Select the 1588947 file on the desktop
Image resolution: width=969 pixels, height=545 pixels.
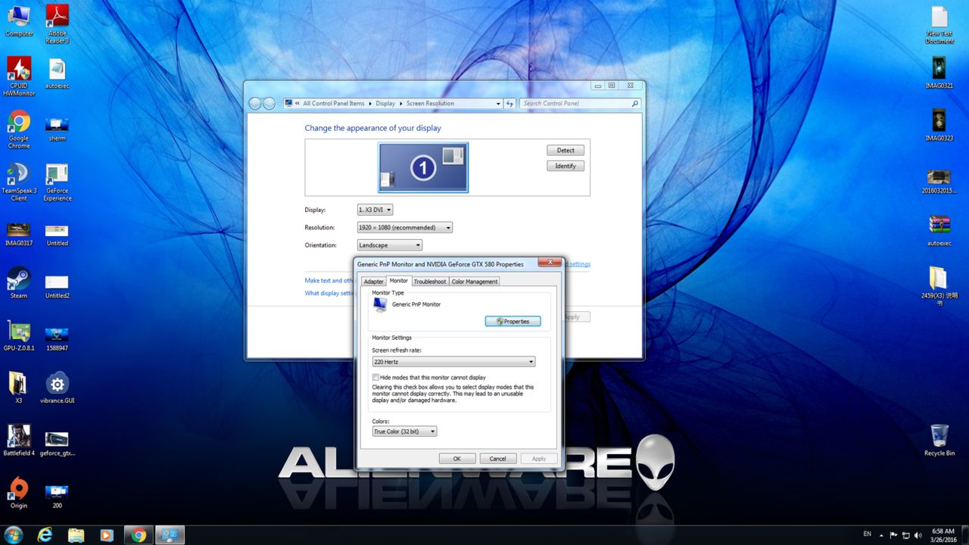[x=58, y=339]
